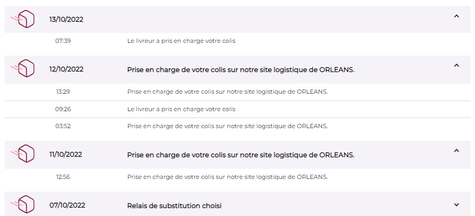Click the 13:29 ORLEANS tracking entry
The height and width of the screenshot is (216, 475).
(227, 92)
